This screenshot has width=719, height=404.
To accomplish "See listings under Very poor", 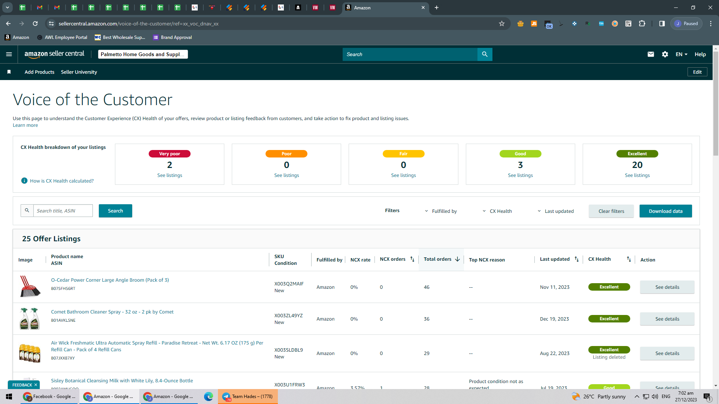I will click(x=170, y=175).
